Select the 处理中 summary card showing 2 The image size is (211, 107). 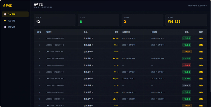coord(142,20)
